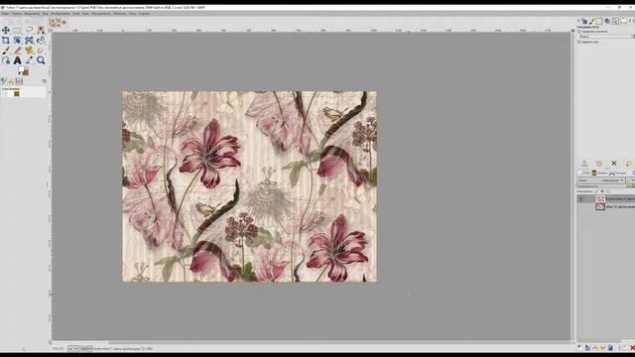This screenshot has height=357, width=635.
Task: Click the vertical scrollbar beside the canvas
Action: click(573, 186)
